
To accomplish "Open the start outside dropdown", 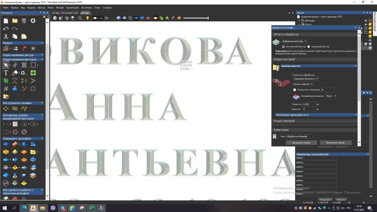I will click(302, 84).
